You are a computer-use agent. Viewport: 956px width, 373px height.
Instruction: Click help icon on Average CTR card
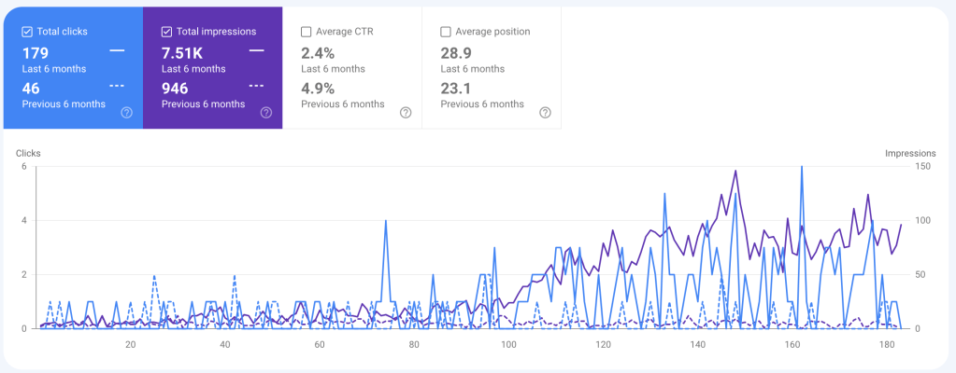[406, 113]
